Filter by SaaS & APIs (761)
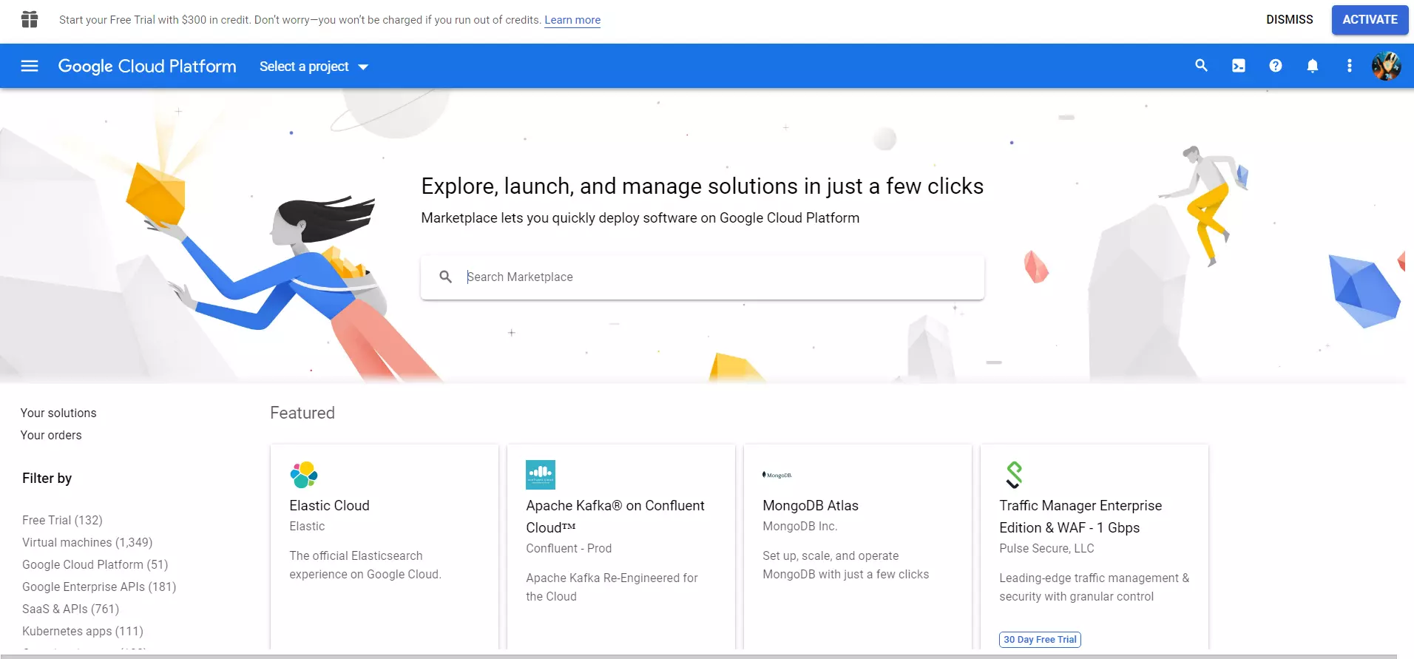The height and width of the screenshot is (659, 1414). point(70,609)
